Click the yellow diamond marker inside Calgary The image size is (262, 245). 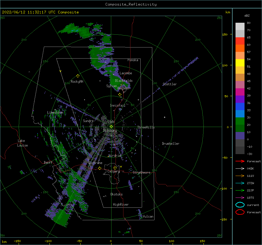tap(115, 168)
